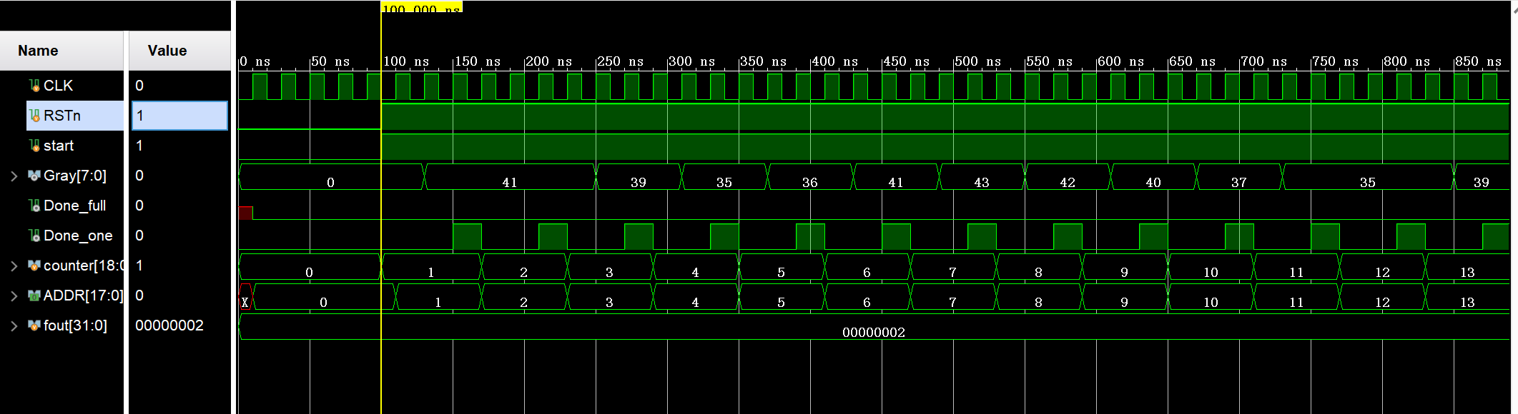Screen dimensions: 1518x414
Task: Click the start signal icon
Action: pos(34,146)
